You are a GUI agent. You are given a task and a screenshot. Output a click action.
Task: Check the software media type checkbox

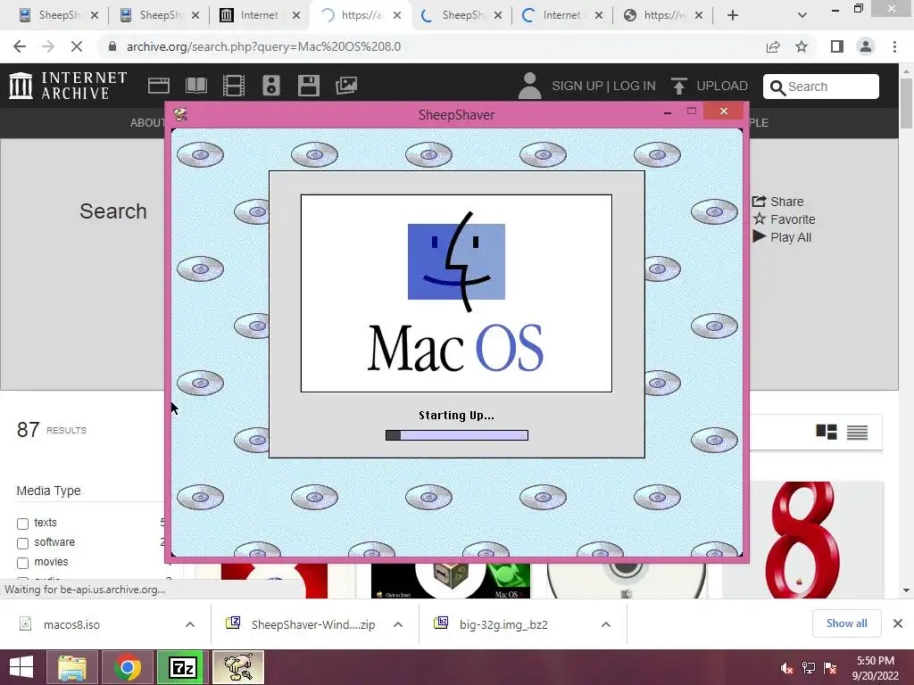22,543
